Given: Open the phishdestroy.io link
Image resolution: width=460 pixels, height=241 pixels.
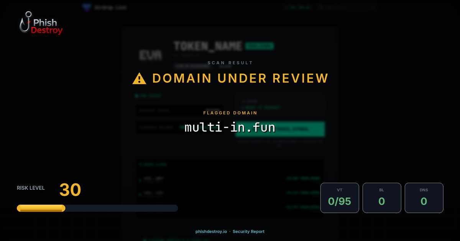Looking at the screenshot, I should pos(210,231).
